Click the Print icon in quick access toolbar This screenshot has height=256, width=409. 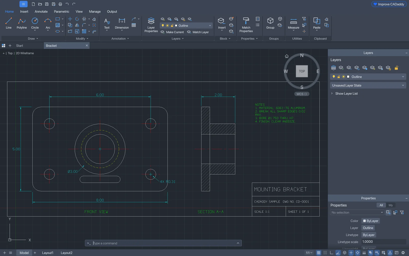click(60, 4)
